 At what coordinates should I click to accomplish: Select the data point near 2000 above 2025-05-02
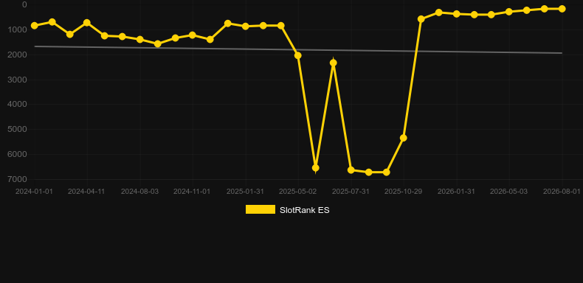[x=298, y=56]
